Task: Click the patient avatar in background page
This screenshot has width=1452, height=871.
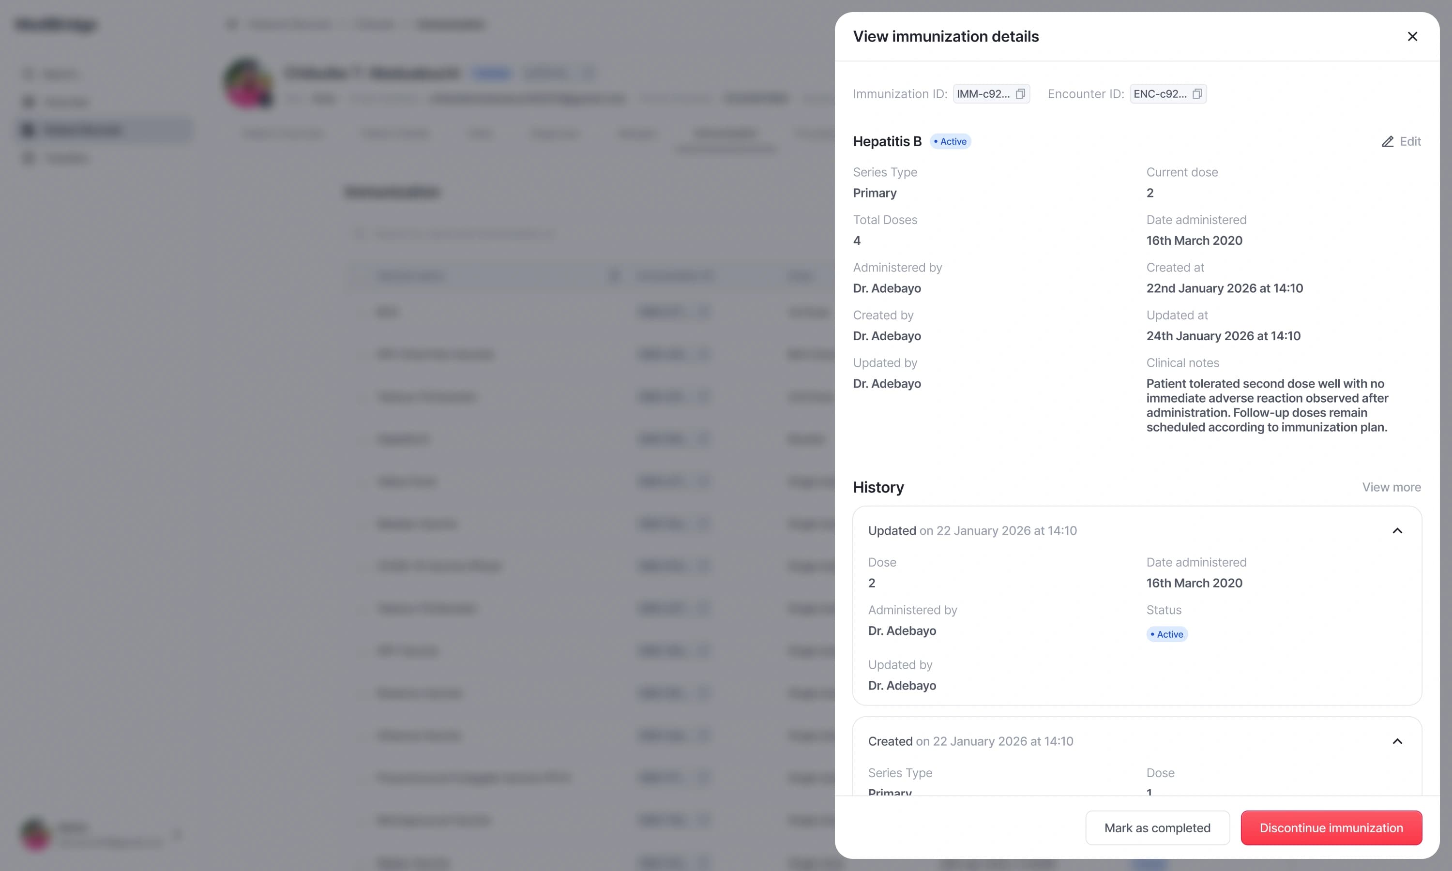Action: 248,83
